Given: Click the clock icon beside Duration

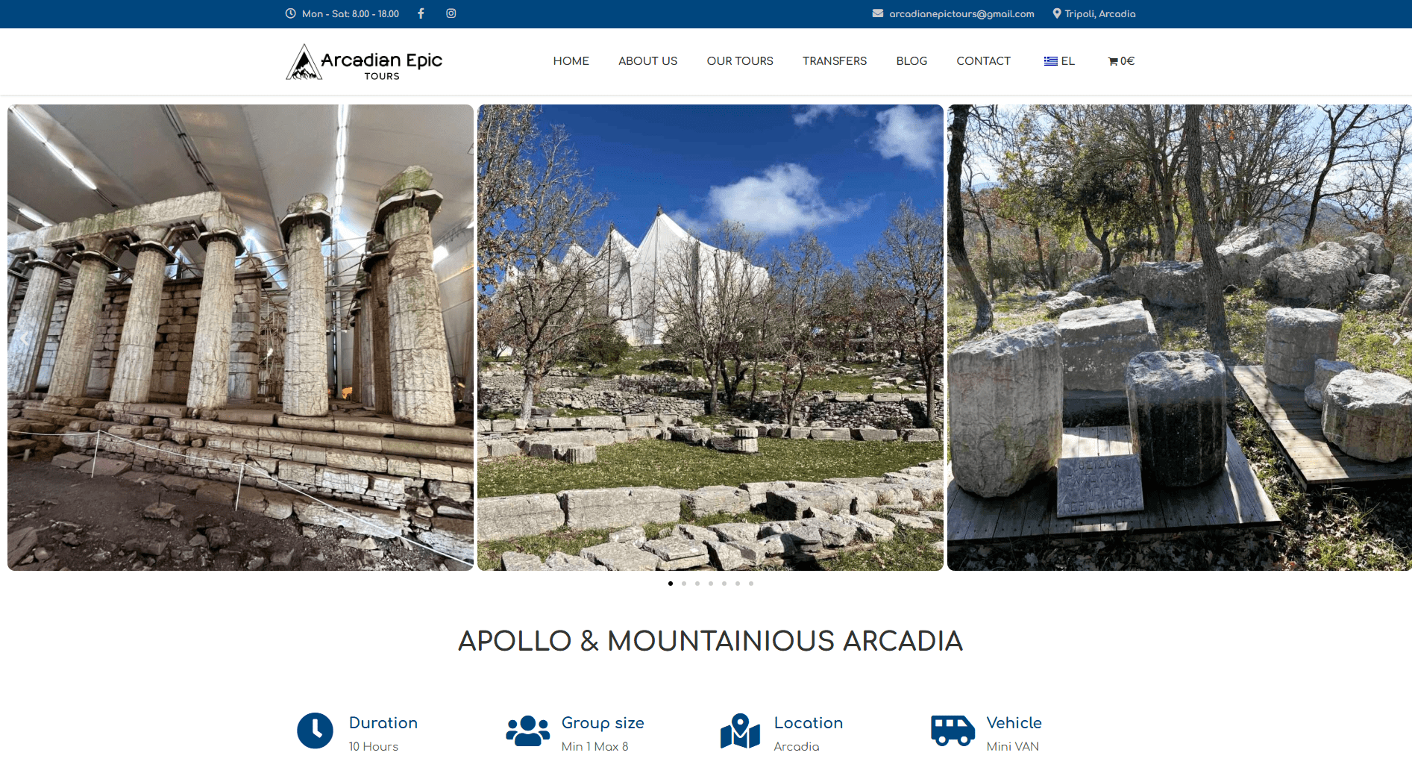Looking at the screenshot, I should (x=315, y=731).
